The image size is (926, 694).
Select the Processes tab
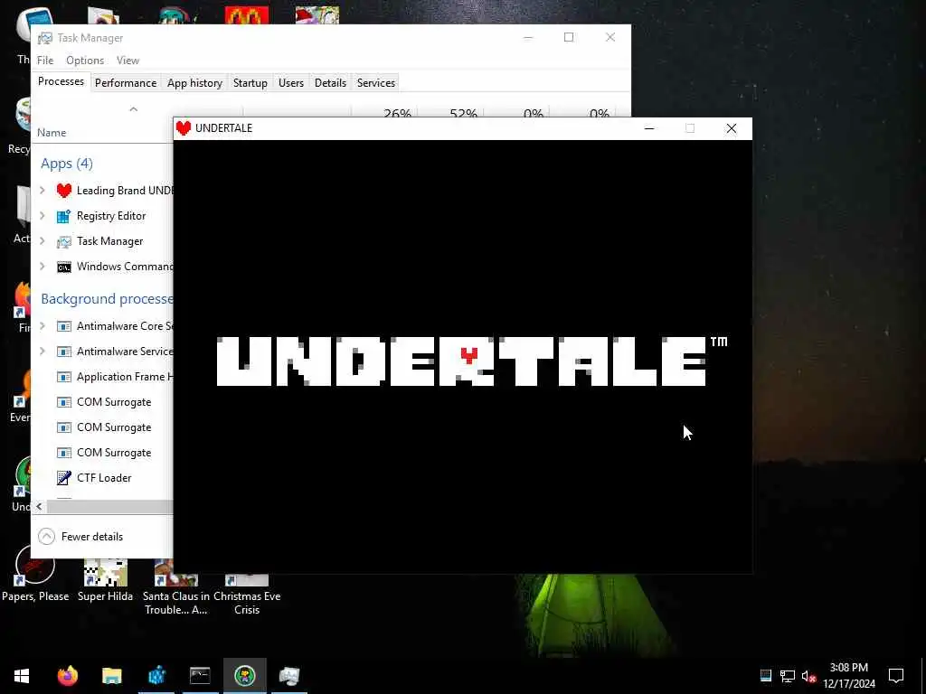click(61, 81)
